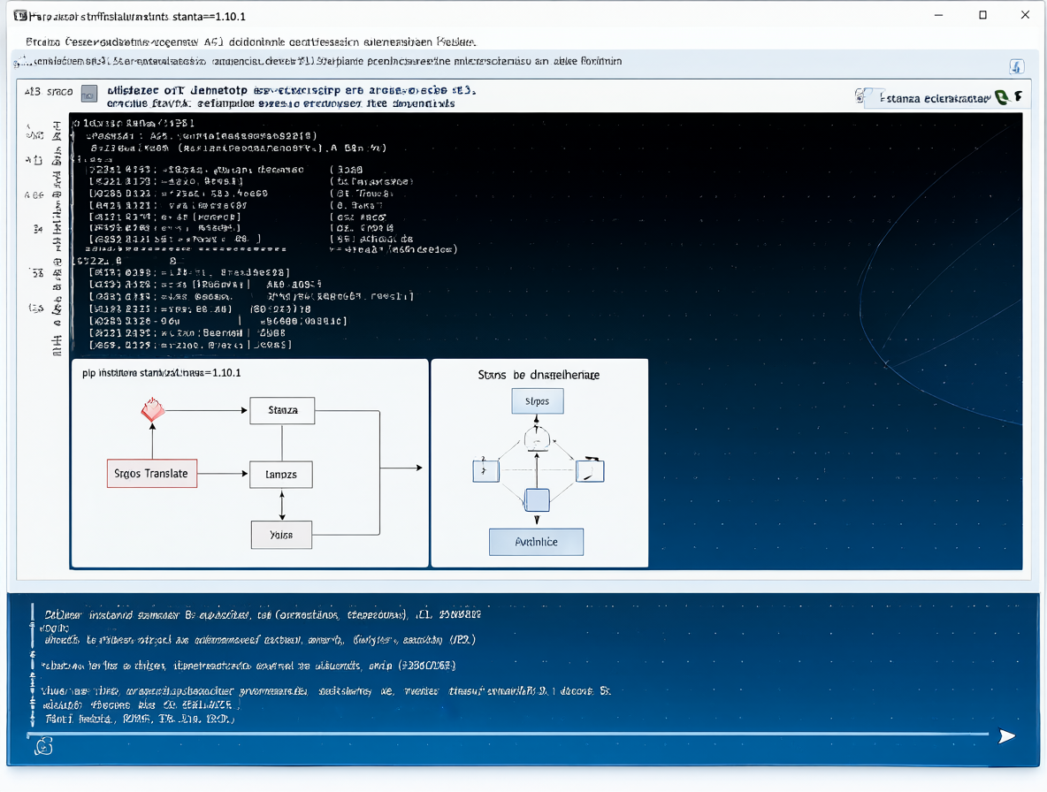This screenshot has height=792, width=1047.
Task: Click the red Srgos Translate box
Action: (151, 474)
